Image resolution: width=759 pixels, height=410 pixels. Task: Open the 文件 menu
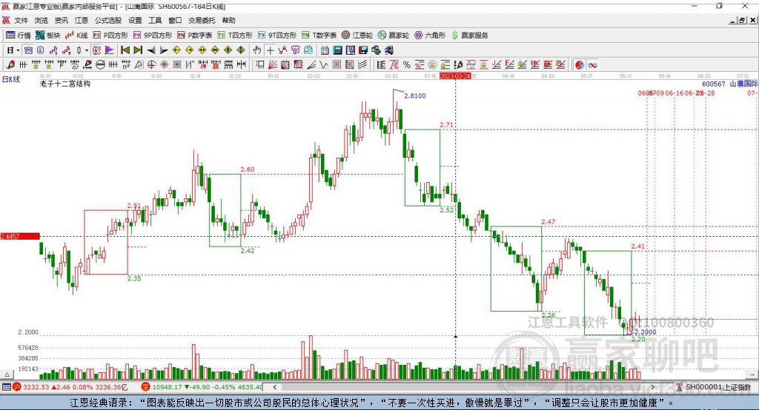tap(21, 20)
